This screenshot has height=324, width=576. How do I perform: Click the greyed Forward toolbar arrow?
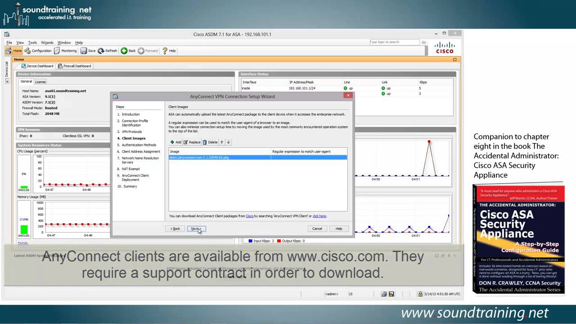click(x=141, y=51)
